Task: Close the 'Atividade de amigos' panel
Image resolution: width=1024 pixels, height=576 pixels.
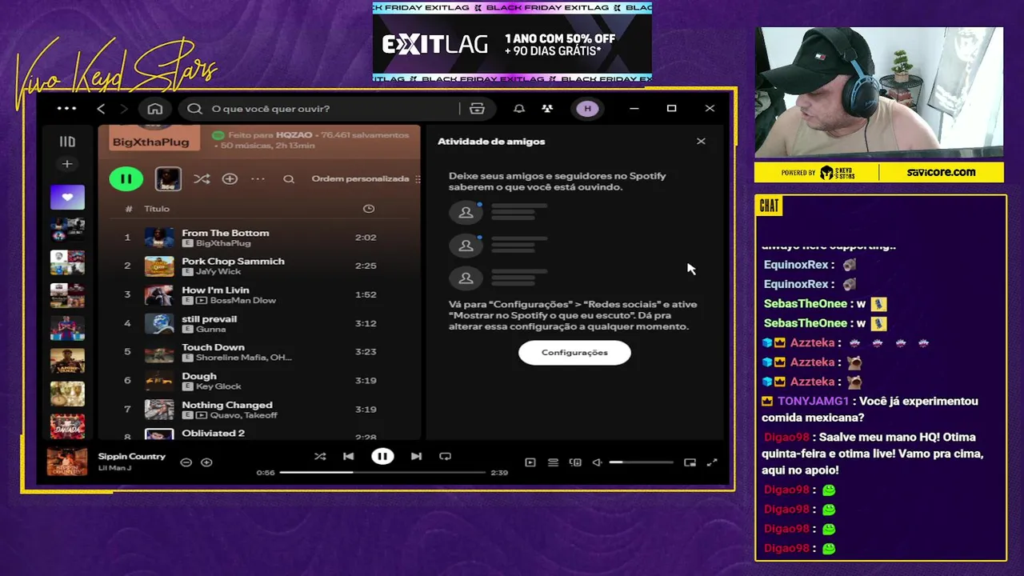Action: (701, 142)
